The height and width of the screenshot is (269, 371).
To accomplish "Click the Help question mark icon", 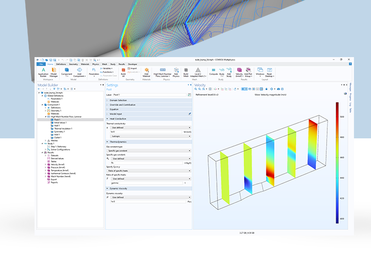I will (x=350, y=64).
